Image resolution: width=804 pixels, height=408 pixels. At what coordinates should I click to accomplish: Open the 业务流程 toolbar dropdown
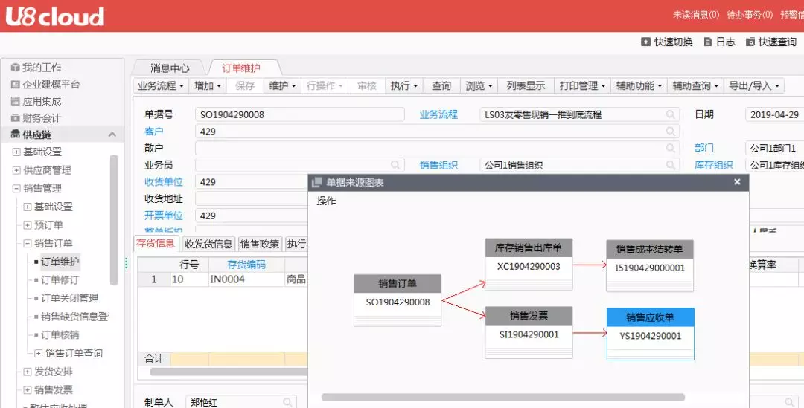tap(161, 85)
